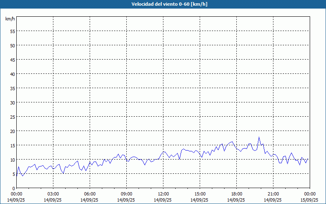Select the 18:00 time marker
Image resolution: width=326 pixels, height=204 pixels.
coord(236,194)
